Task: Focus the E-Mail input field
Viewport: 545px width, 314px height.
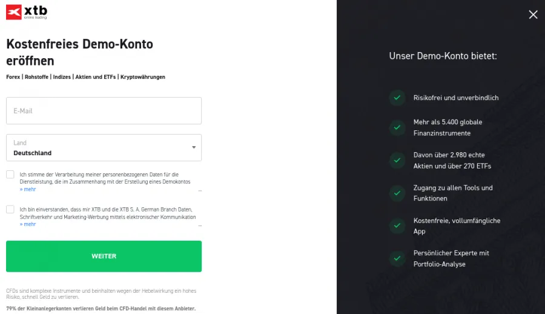Action: coord(104,111)
